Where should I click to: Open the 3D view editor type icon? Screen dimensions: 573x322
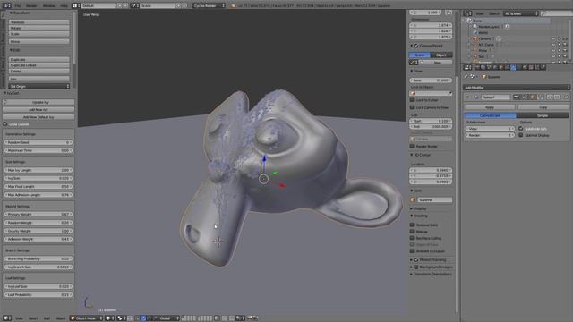pyautogui.click(x=6, y=318)
